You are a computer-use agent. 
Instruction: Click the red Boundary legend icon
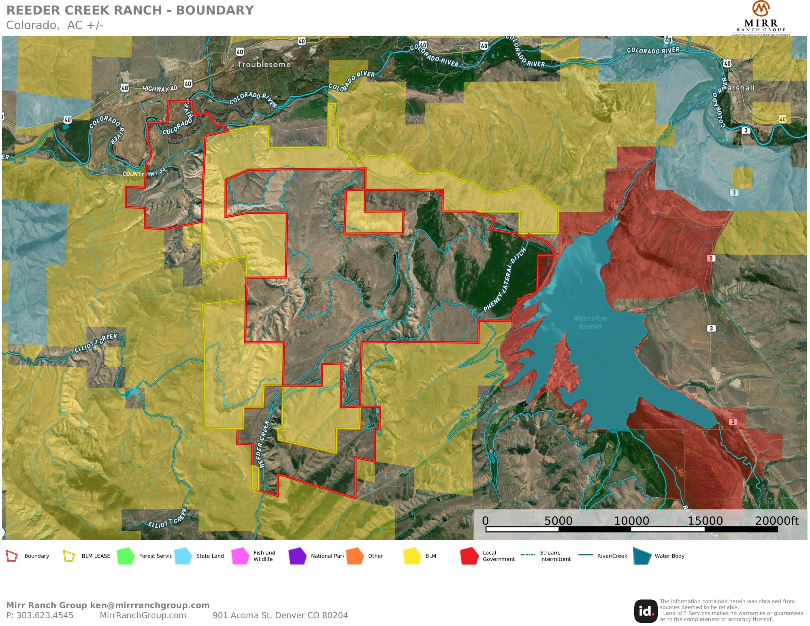click(12, 556)
